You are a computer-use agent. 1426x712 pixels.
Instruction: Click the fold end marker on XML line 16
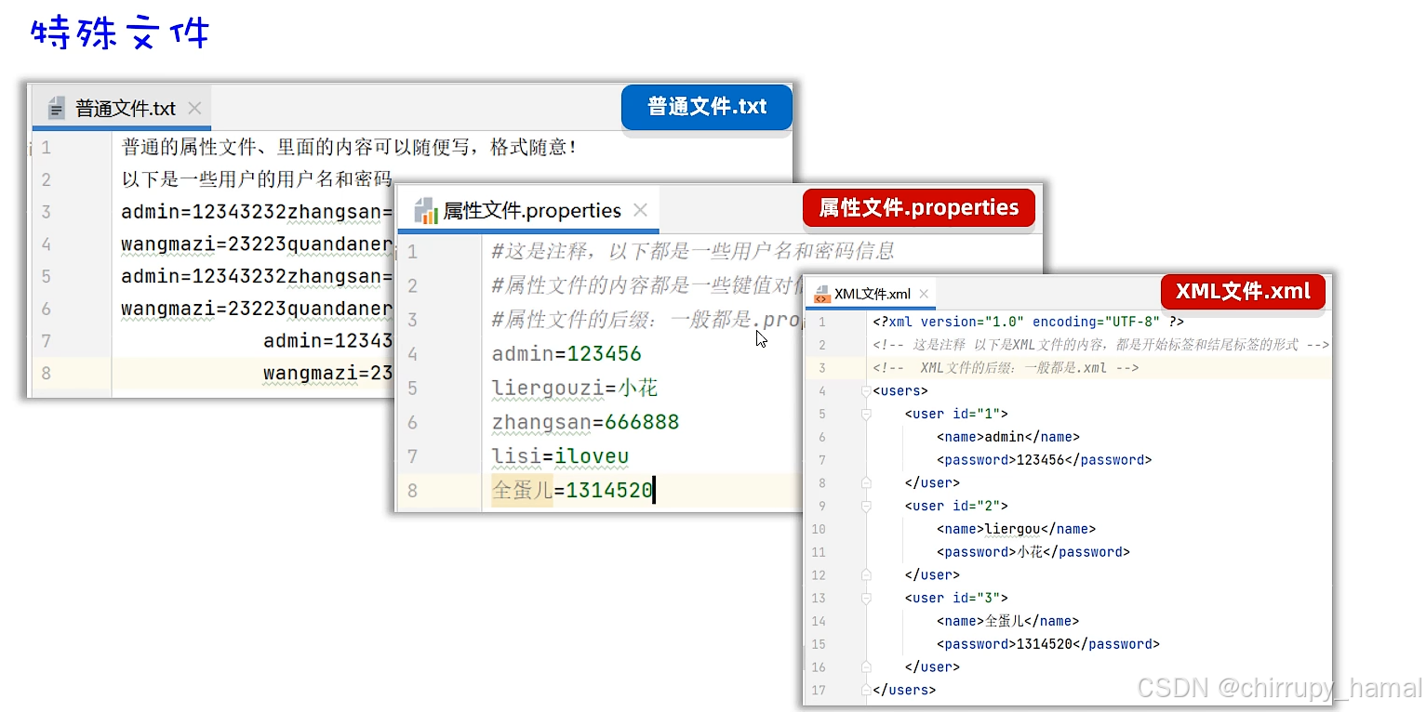coord(866,667)
